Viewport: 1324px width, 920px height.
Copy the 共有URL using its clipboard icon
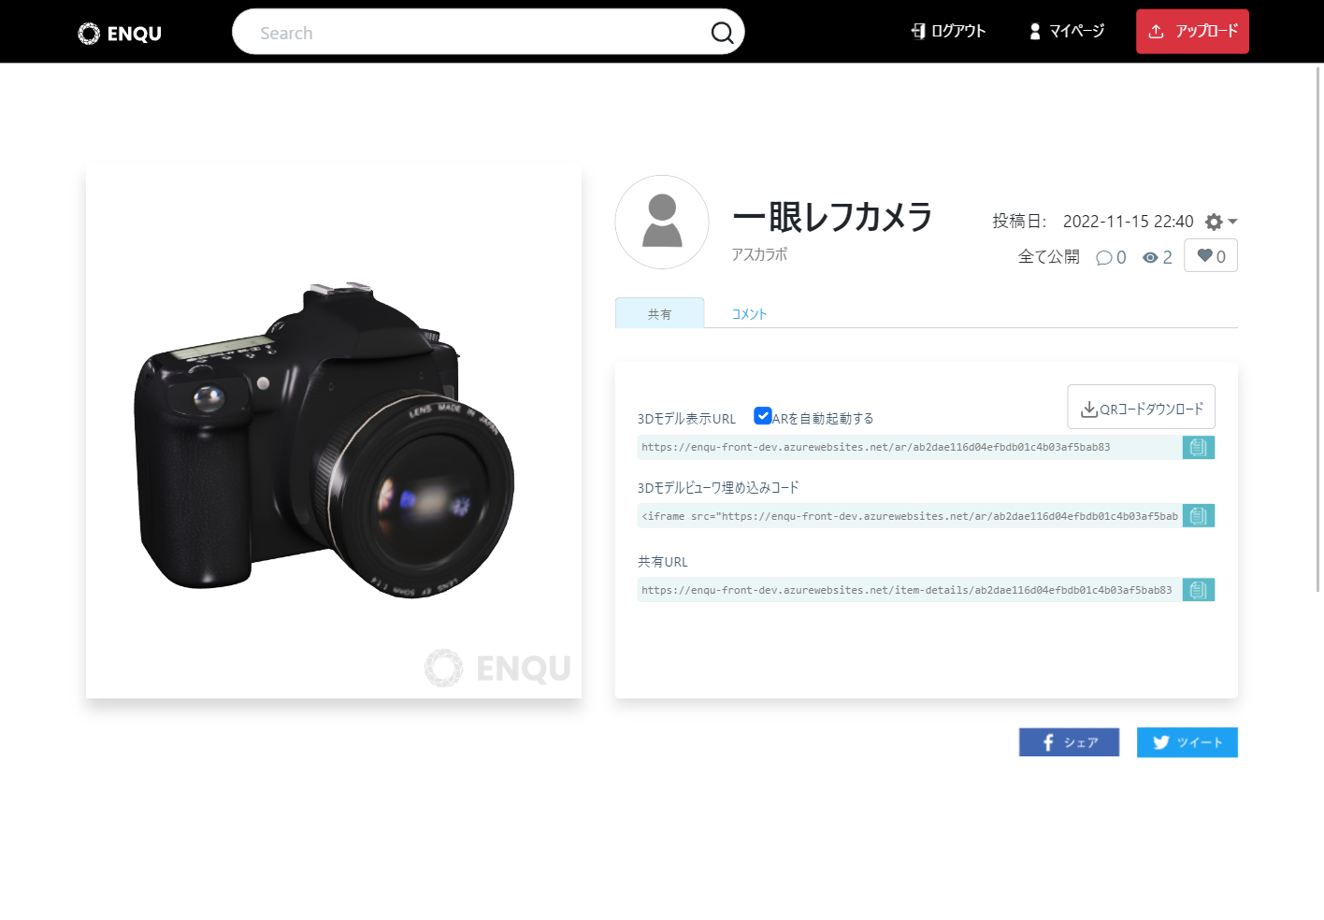(1198, 589)
